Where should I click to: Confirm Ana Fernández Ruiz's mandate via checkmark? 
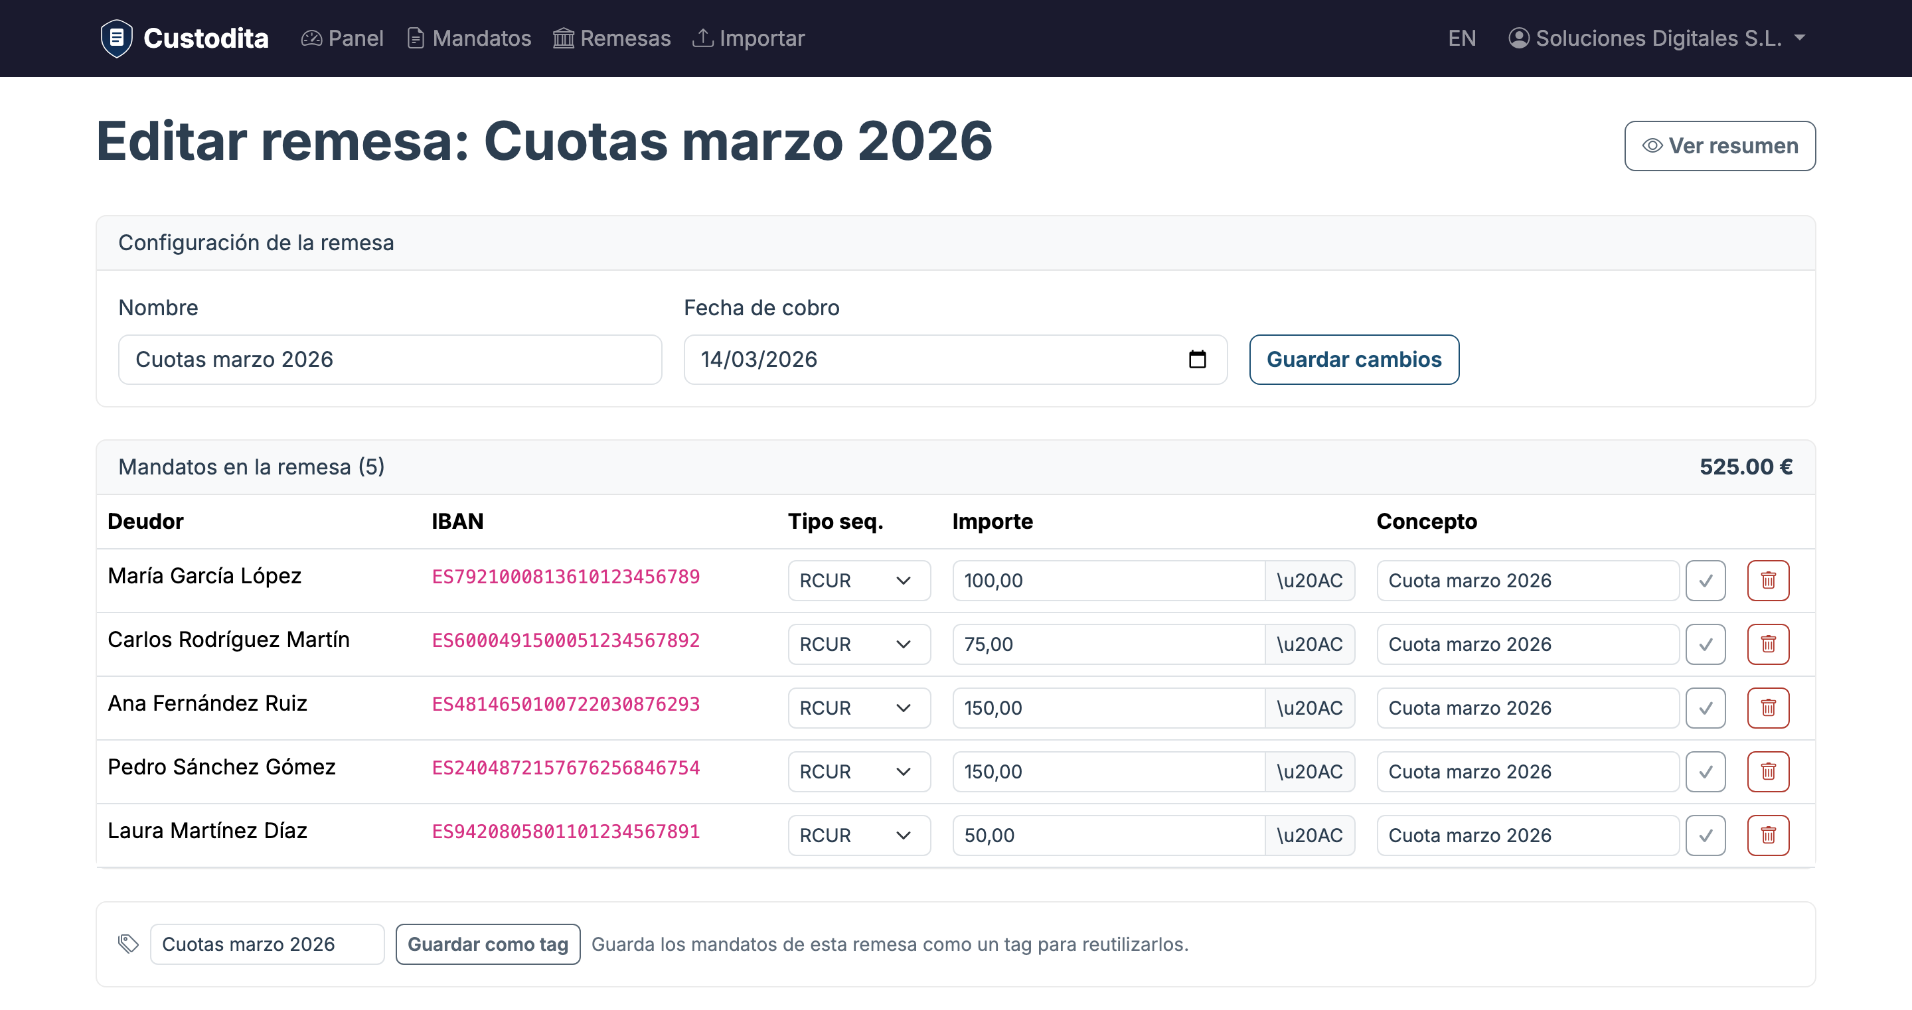1706,708
